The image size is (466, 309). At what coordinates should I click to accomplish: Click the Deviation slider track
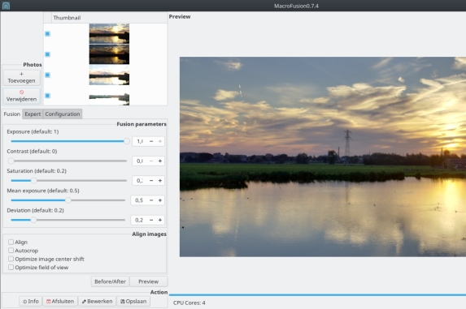coord(68,220)
